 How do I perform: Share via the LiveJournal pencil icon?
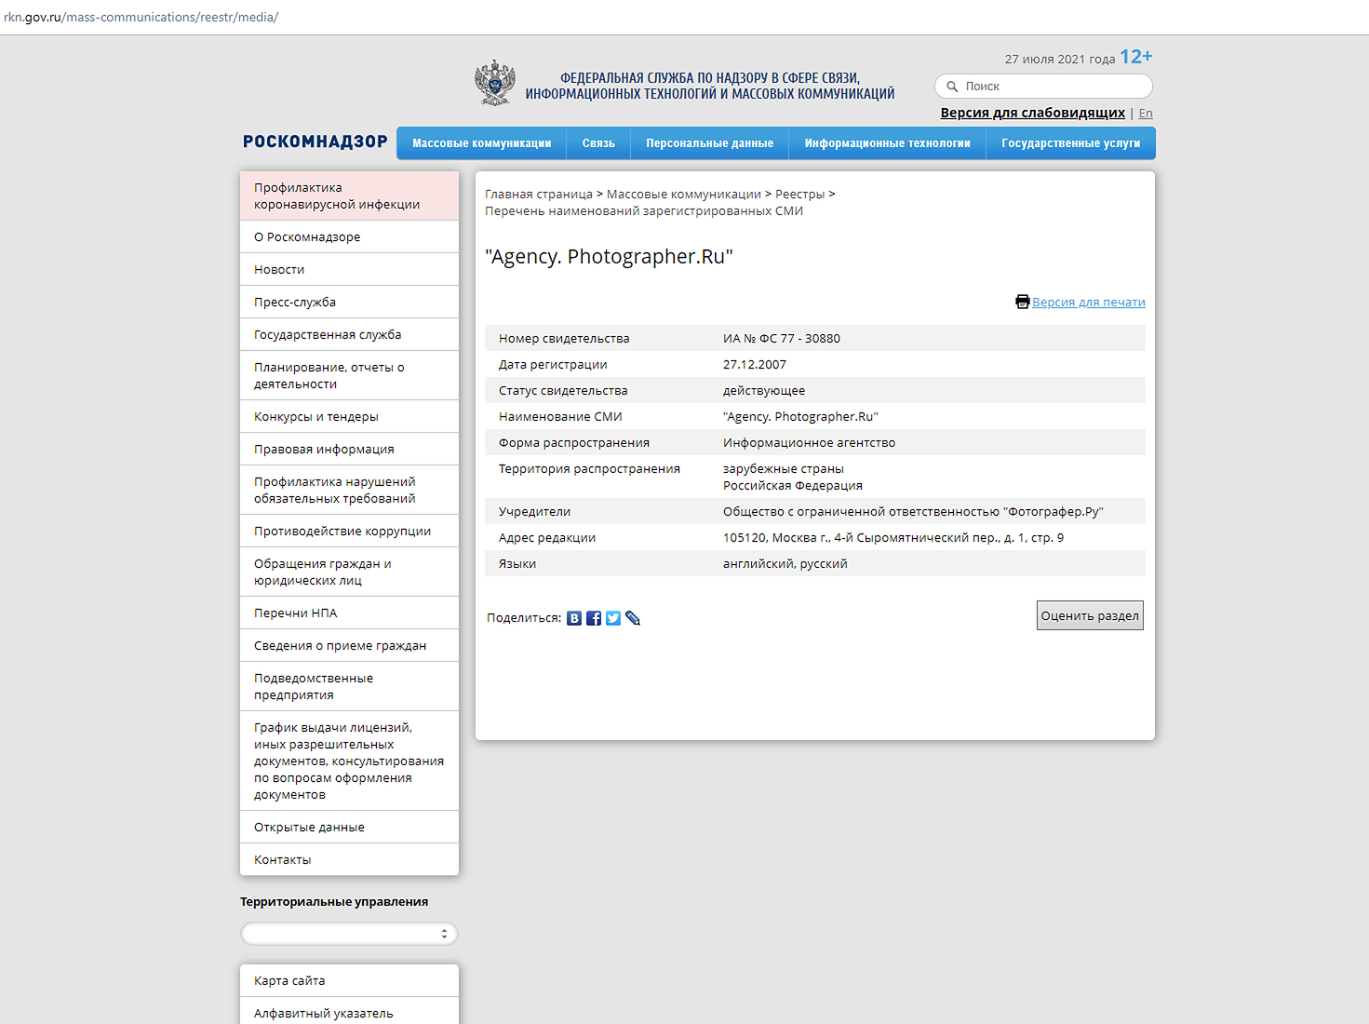pos(633,618)
